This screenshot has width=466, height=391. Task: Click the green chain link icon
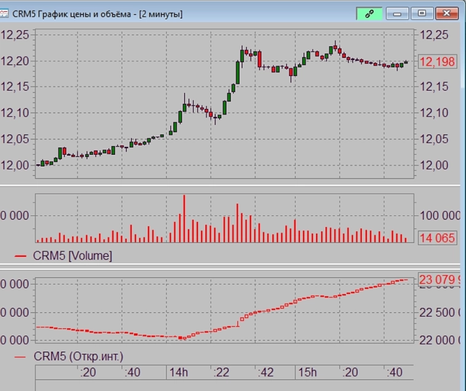pos(369,14)
